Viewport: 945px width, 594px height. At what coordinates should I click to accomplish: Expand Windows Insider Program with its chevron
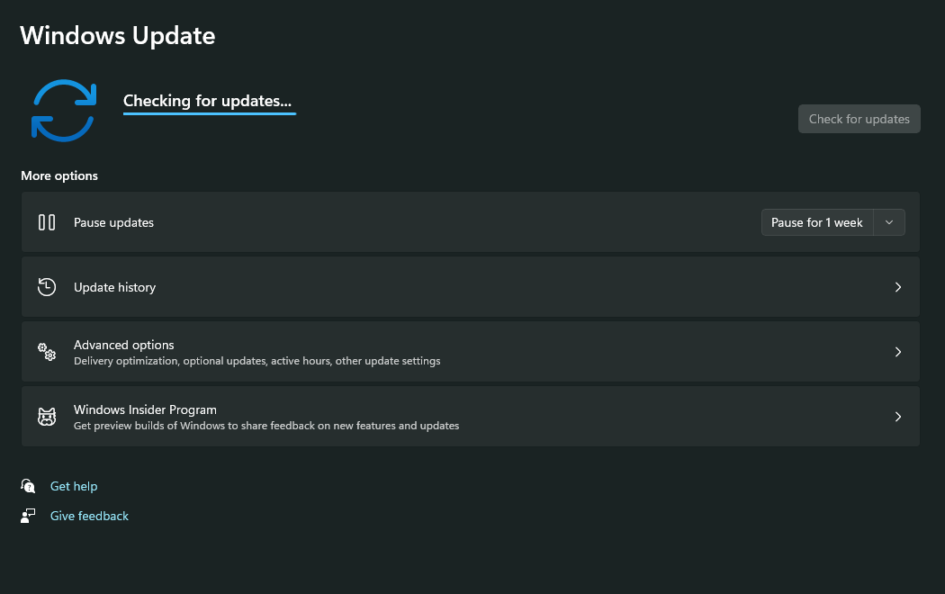coord(898,417)
